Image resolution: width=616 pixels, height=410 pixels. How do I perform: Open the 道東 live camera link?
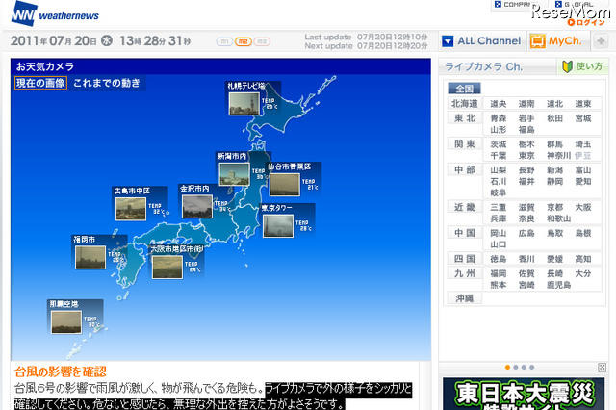[583, 104]
